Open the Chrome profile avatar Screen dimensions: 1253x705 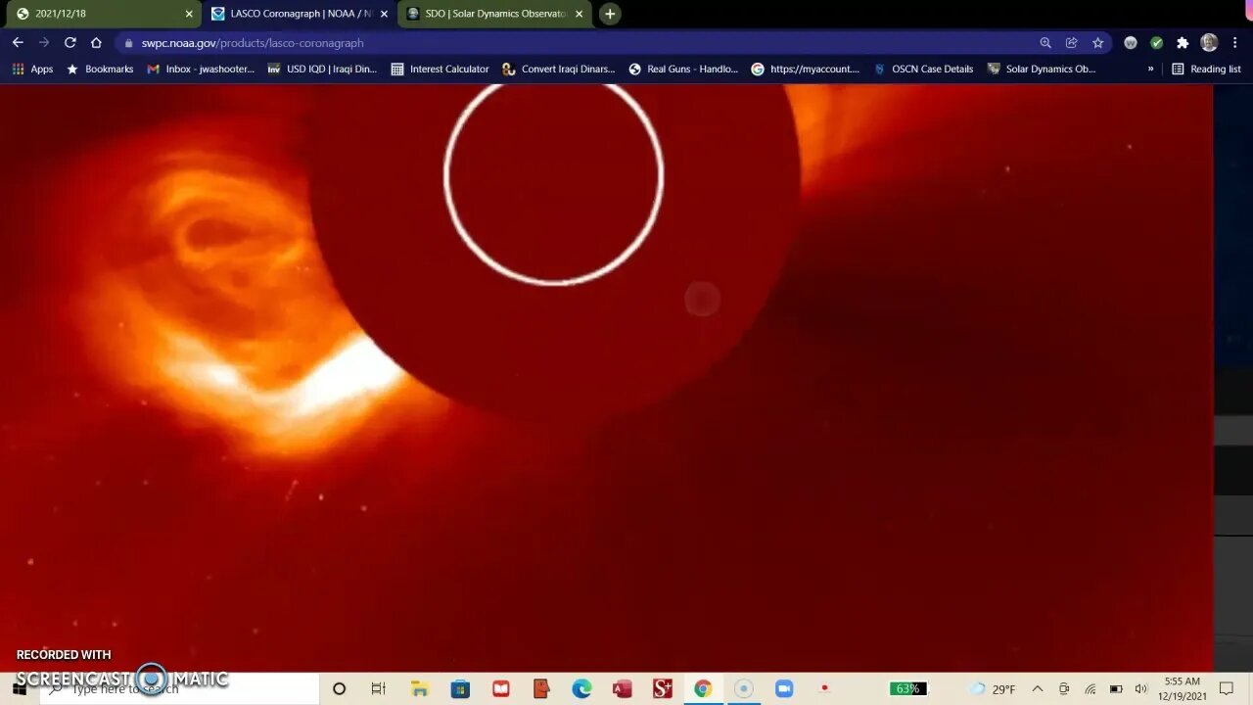pyautogui.click(x=1209, y=42)
